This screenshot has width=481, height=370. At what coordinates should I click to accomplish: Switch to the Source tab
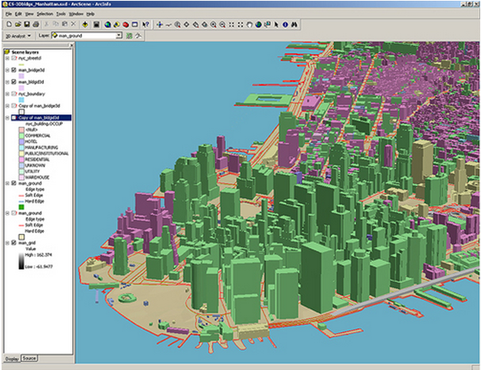coord(29,359)
